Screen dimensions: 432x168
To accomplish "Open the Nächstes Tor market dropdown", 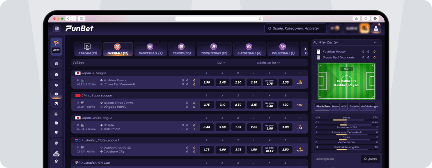I will tap(268, 63).
